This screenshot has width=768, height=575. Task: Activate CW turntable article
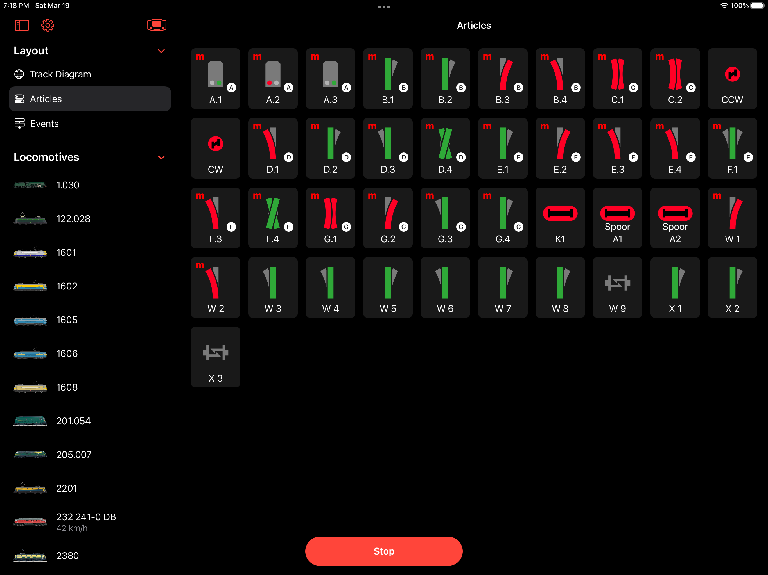215,149
